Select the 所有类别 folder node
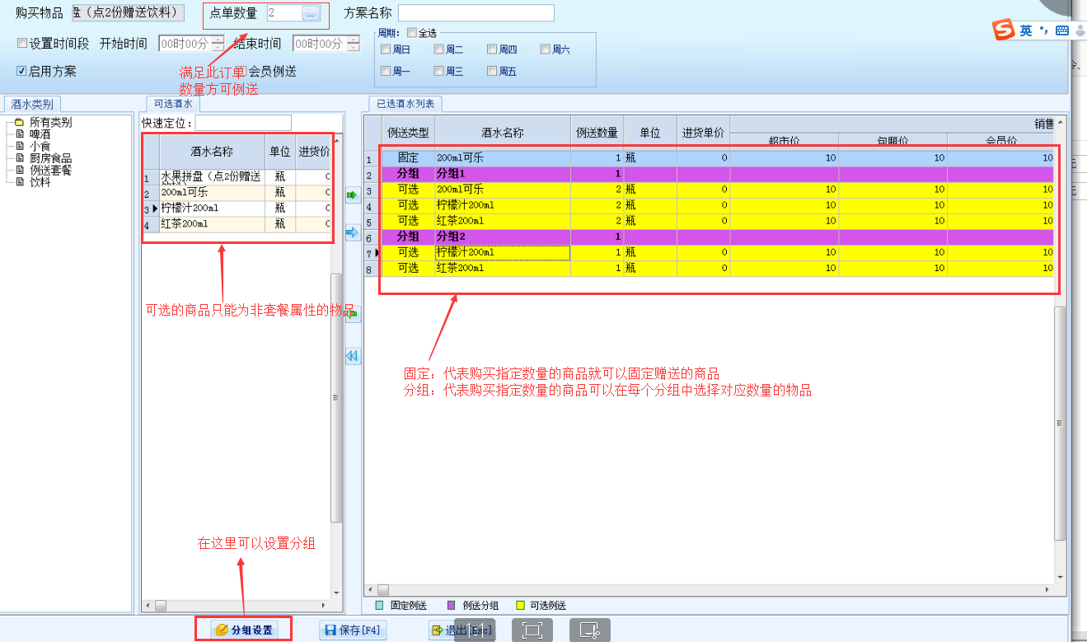 (x=51, y=123)
